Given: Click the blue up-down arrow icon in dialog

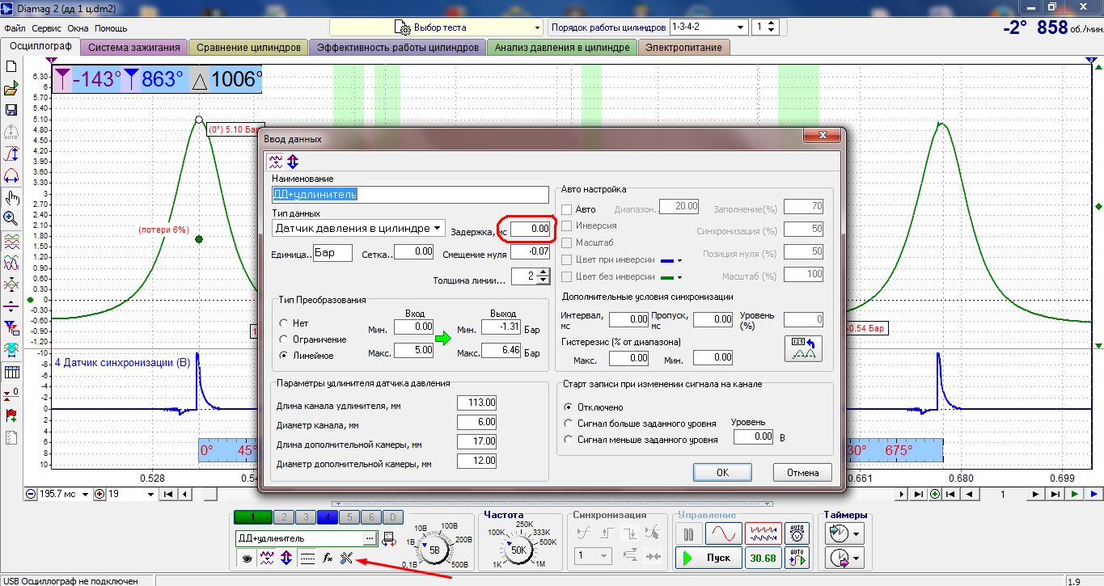Looking at the screenshot, I should click(x=292, y=161).
